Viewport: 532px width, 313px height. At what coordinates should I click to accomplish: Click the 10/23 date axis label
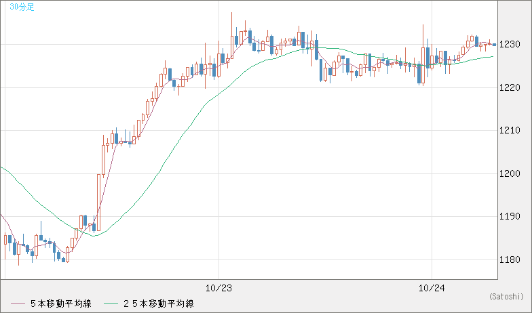218,289
